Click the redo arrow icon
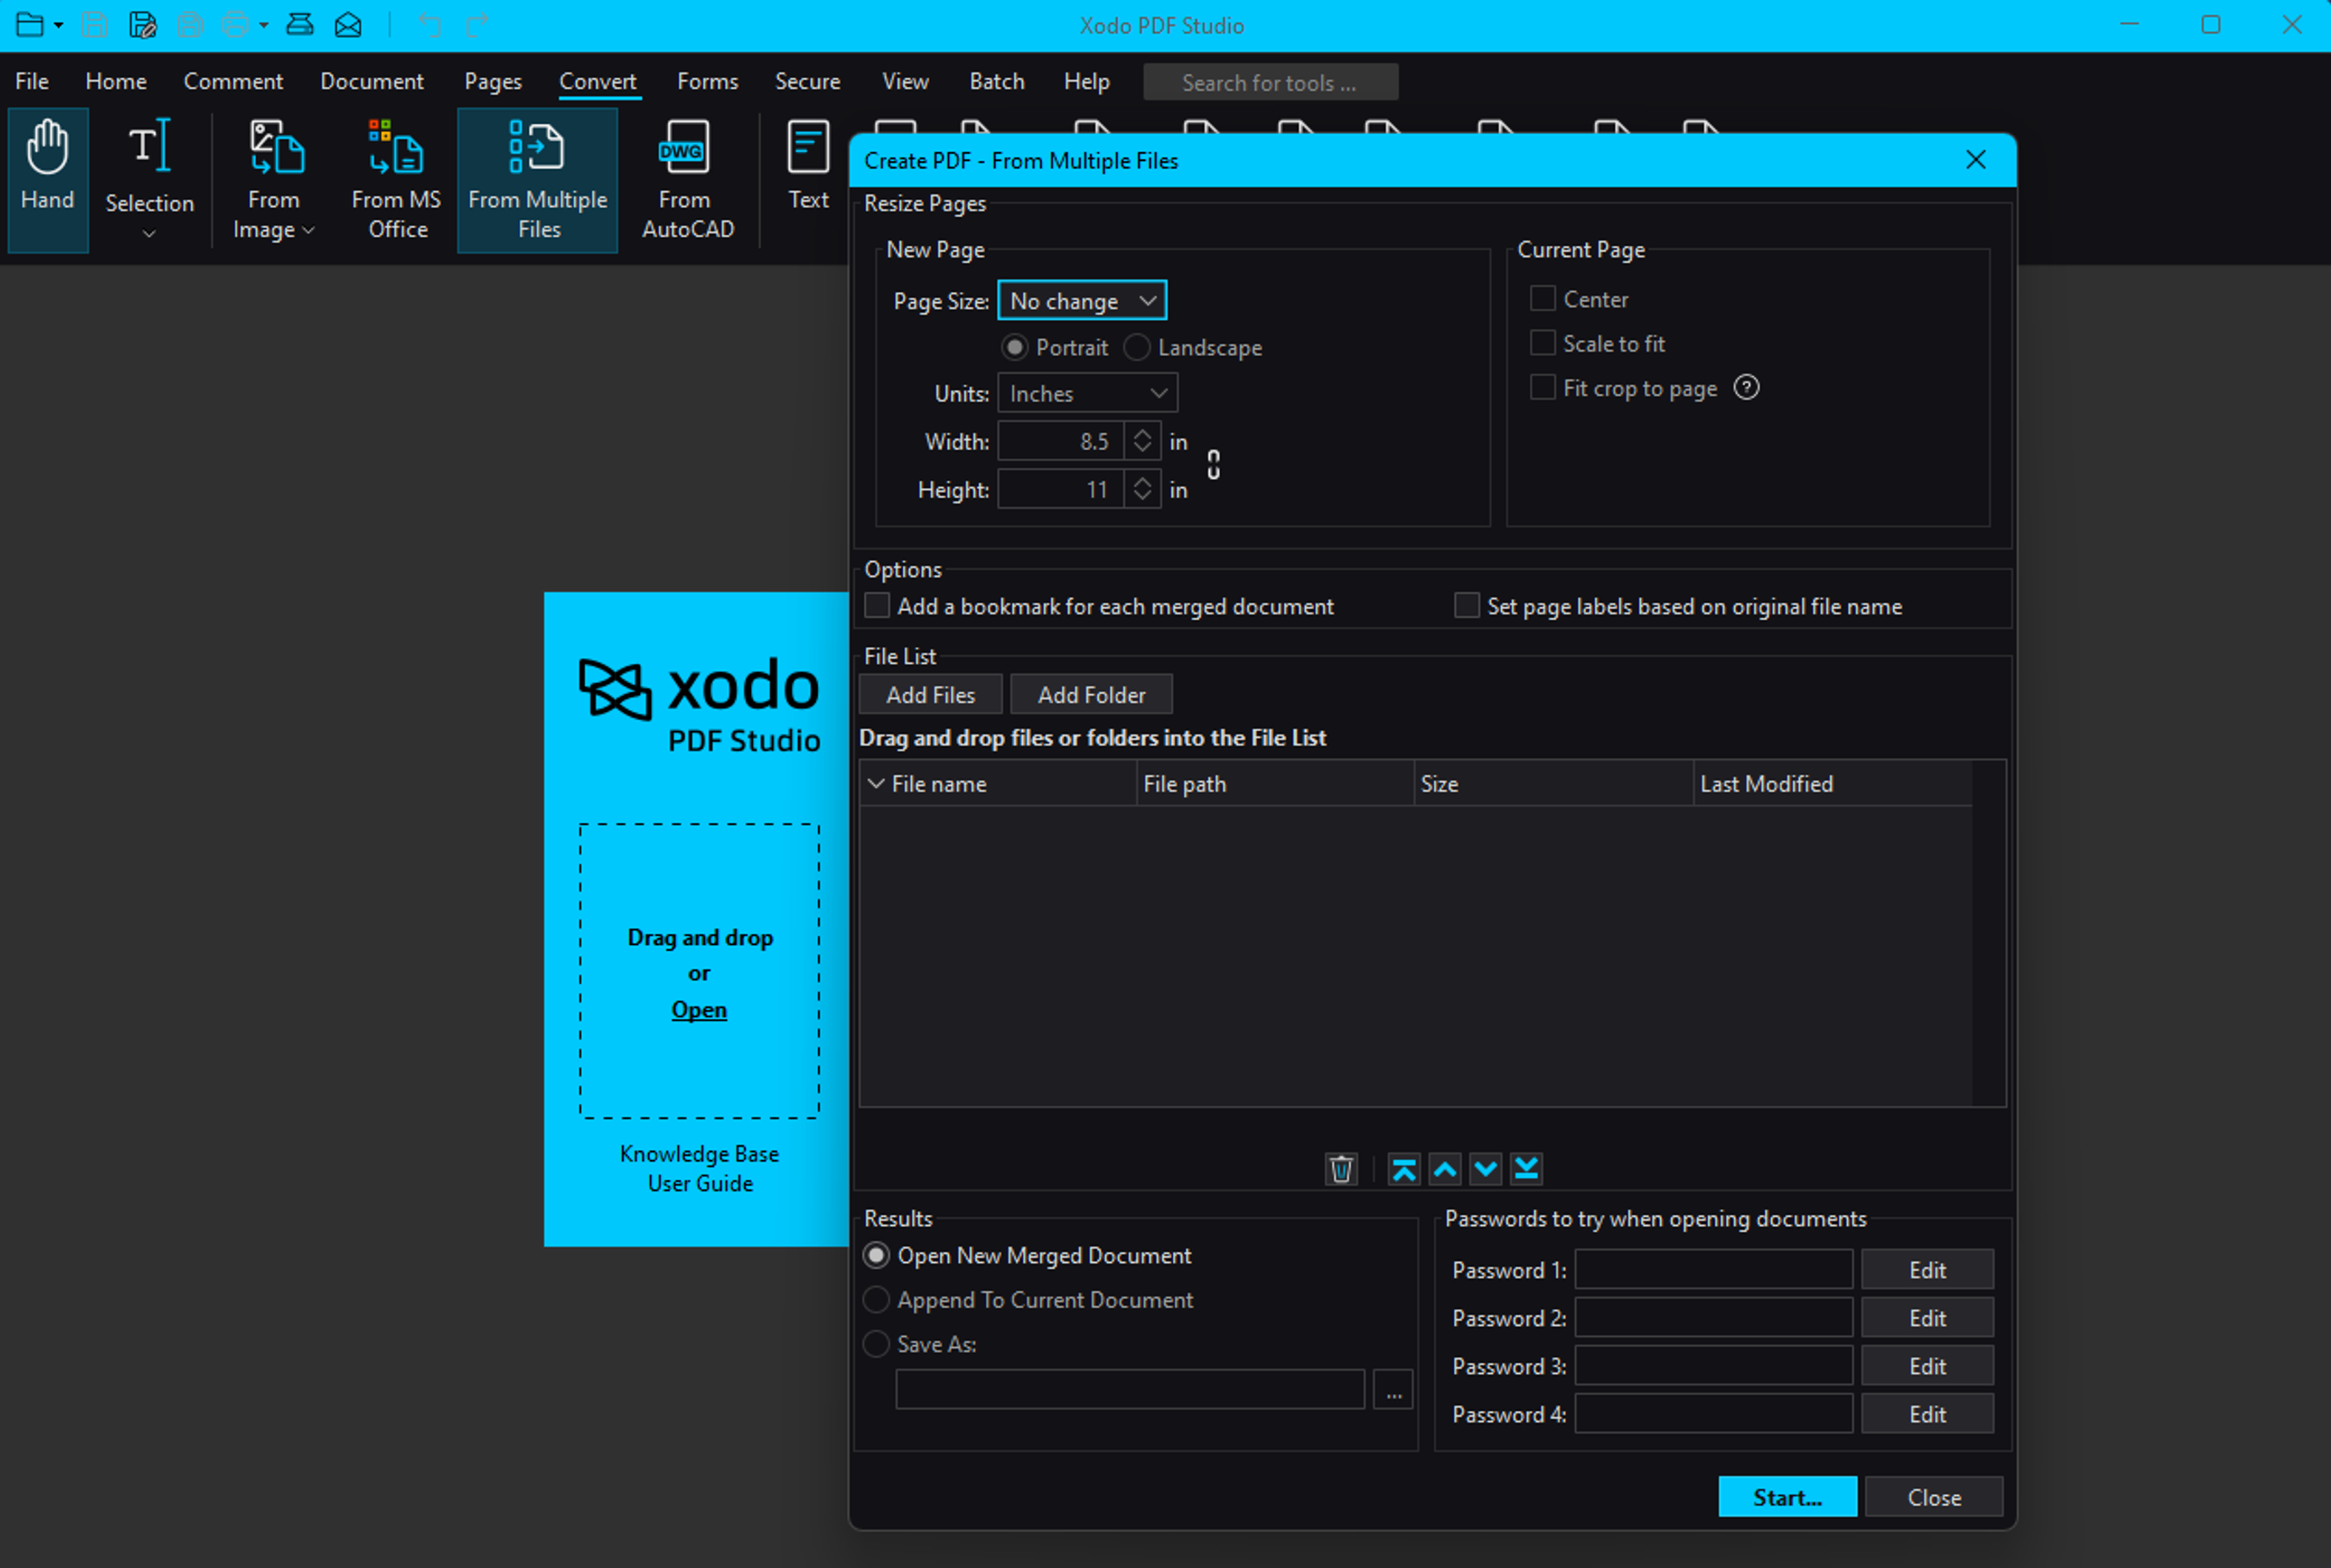The height and width of the screenshot is (1568, 2331). pyautogui.click(x=478, y=25)
